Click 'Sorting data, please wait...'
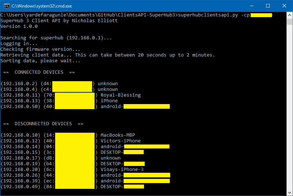293x196 pixels. 40,61
